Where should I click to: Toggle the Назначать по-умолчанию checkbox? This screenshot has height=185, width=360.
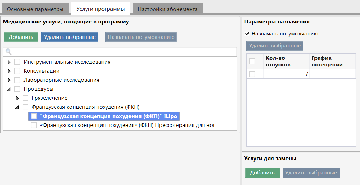click(x=247, y=34)
